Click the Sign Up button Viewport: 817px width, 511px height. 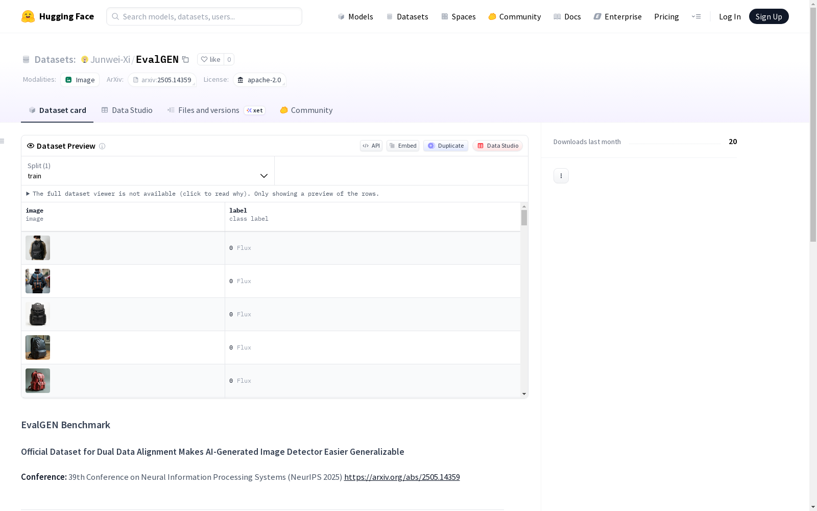pos(769,16)
